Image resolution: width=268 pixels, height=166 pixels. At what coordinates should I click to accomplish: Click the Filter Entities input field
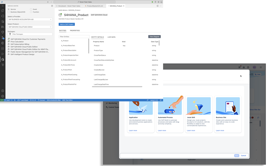74,37
